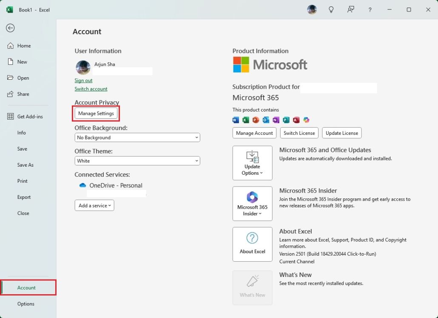The height and width of the screenshot is (318, 438).
Task: Click the back arrow to leave Account view
Action: coord(10,28)
